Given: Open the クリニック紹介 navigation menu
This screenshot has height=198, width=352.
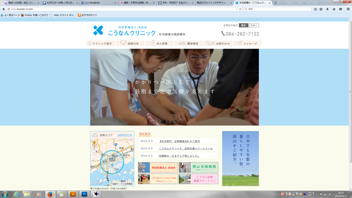Looking at the screenshot, I should (x=100, y=43).
